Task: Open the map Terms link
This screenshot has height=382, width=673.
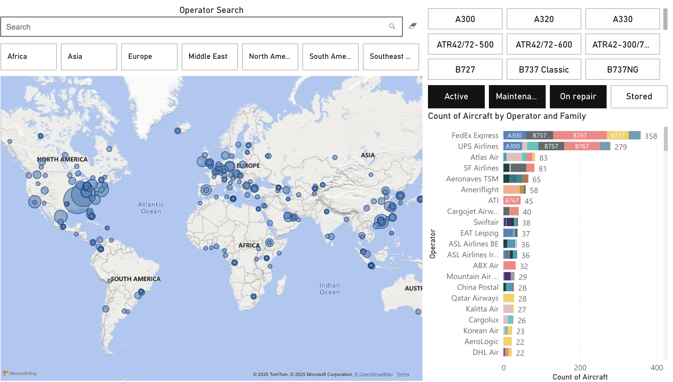Action: (x=403, y=374)
